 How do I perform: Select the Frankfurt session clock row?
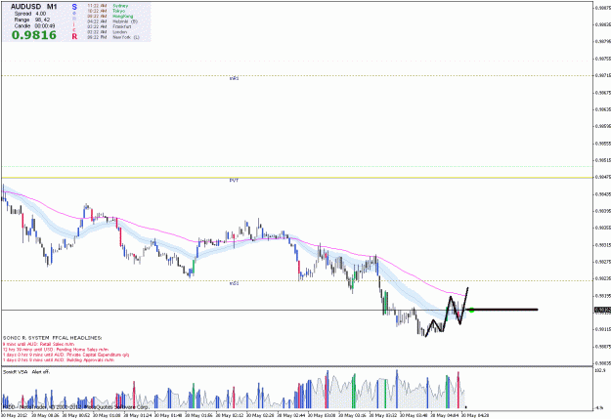pyautogui.click(x=109, y=27)
